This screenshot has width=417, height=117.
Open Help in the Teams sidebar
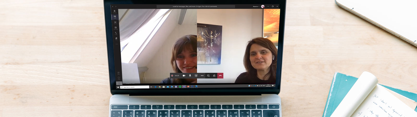119,78
